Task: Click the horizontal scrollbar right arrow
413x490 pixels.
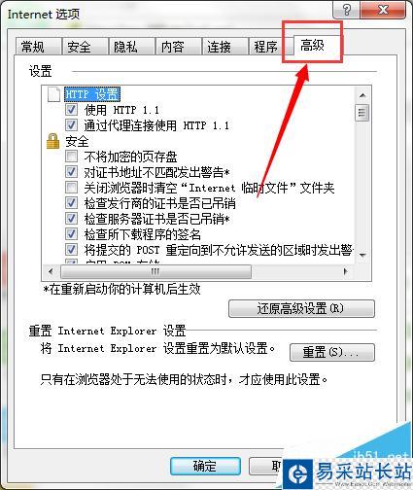Action: (345, 271)
